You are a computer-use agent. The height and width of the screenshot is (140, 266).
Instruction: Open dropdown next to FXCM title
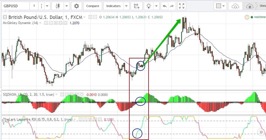[x=84, y=17]
